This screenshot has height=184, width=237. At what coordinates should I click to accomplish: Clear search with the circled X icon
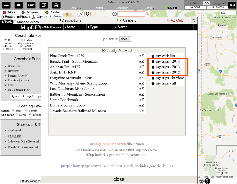tap(115, 14)
